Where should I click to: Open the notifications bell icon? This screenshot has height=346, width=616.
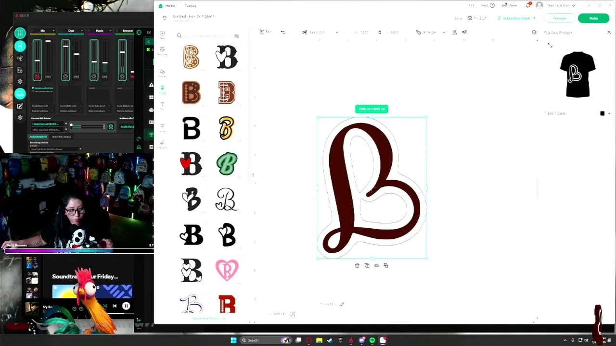(x=528, y=5)
